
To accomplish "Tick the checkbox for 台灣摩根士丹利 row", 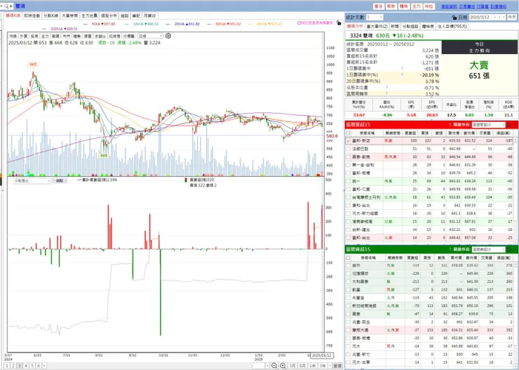I will pos(348,197).
